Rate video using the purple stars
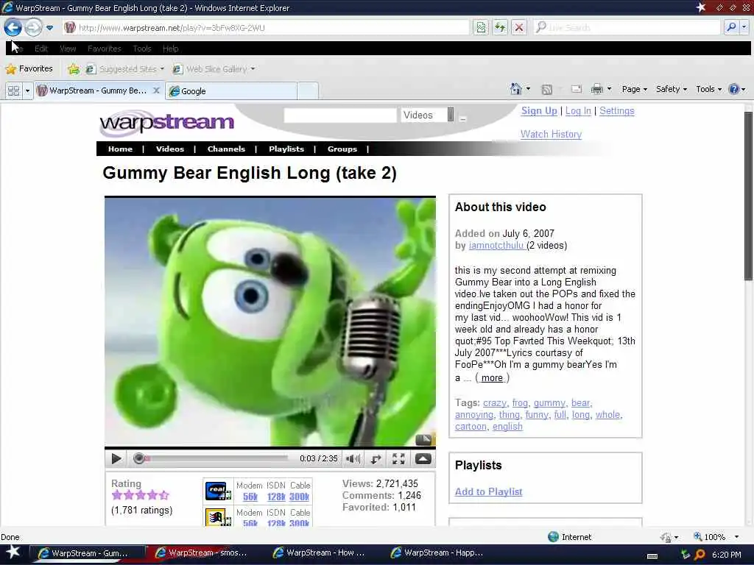The image size is (754, 565). 140,495
